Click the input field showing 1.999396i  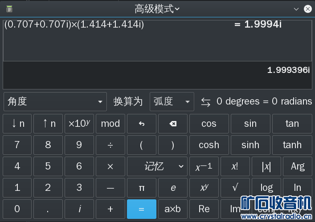click(157, 75)
